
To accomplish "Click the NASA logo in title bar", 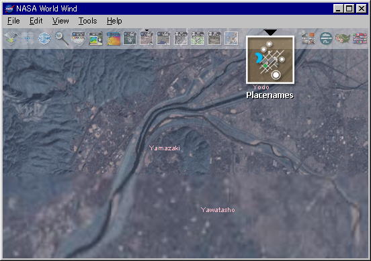I will click(x=9, y=9).
